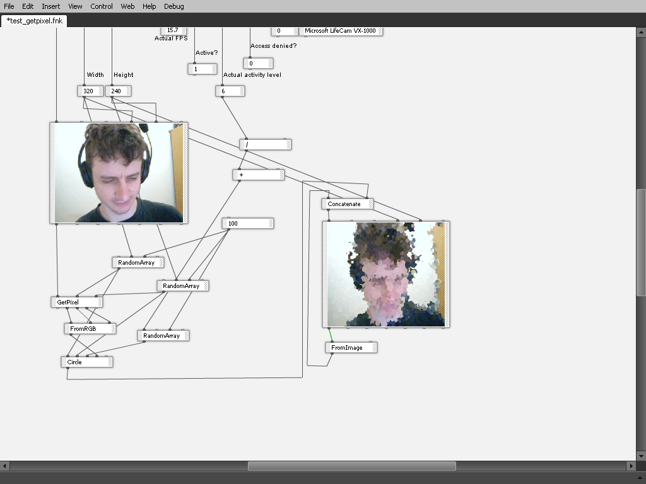The height and width of the screenshot is (484, 646).
Task: Open the Help menu
Action: pyautogui.click(x=149, y=6)
